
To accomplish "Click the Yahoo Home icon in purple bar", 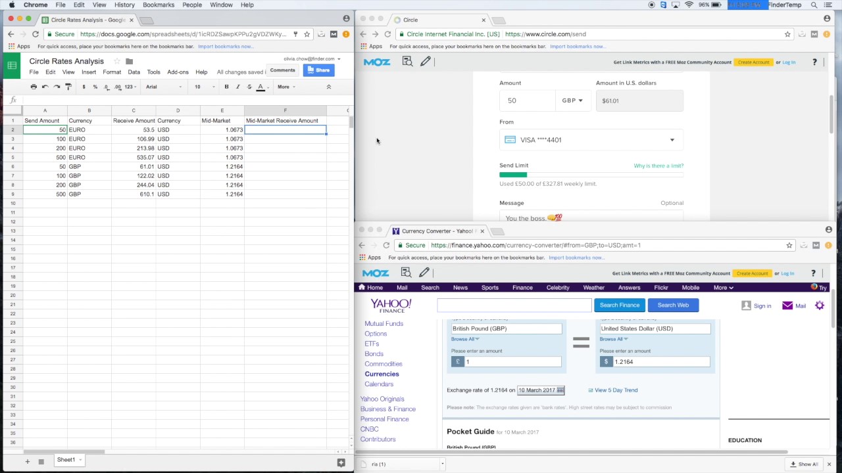I will coord(361,287).
